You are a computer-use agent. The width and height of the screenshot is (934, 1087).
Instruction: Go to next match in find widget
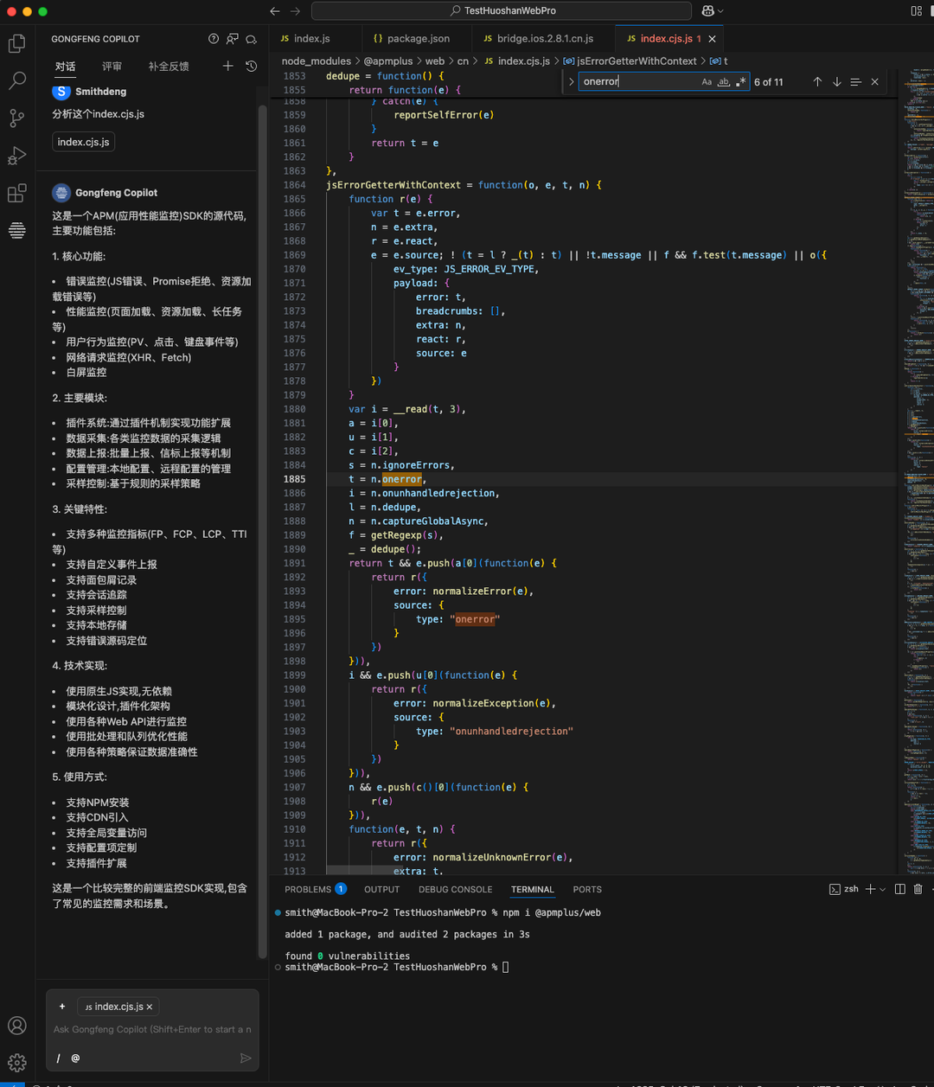(837, 81)
